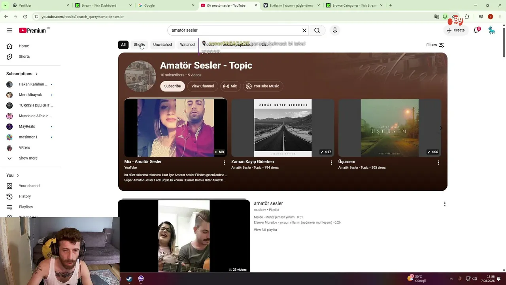Switch to the Kick Dashboard browser tab
The image size is (506, 285).
coord(102,6)
